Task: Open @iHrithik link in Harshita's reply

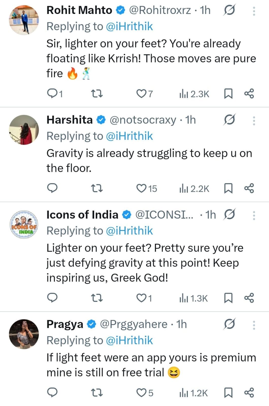Action: pos(129,136)
